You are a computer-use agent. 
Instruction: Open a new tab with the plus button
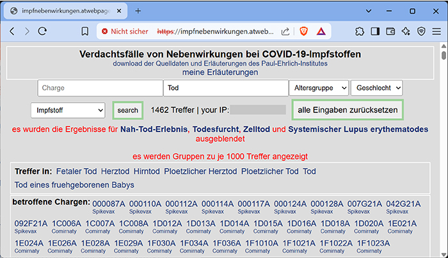pos(138,11)
